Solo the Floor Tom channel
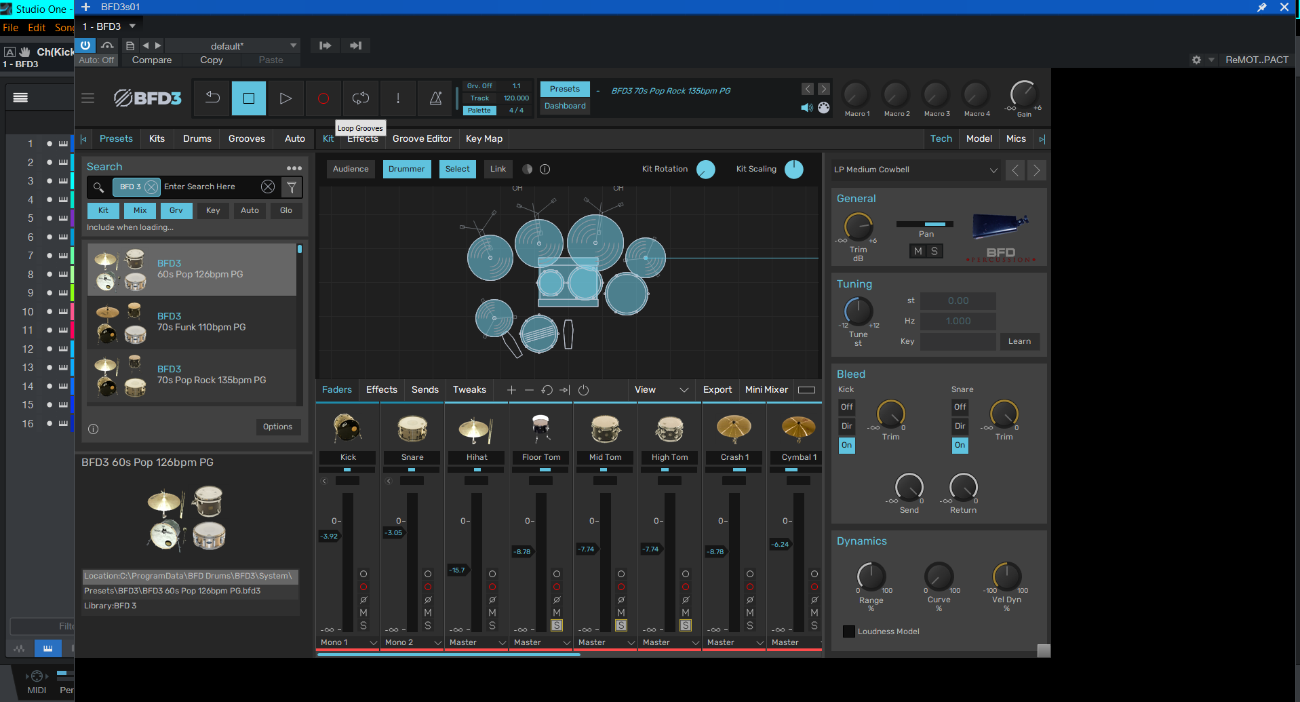This screenshot has height=702, width=1300. click(557, 625)
